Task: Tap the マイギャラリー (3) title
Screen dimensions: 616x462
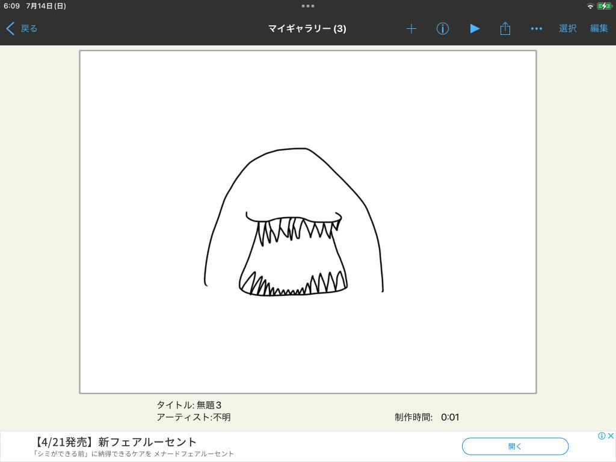Action: click(x=307, y=28)
